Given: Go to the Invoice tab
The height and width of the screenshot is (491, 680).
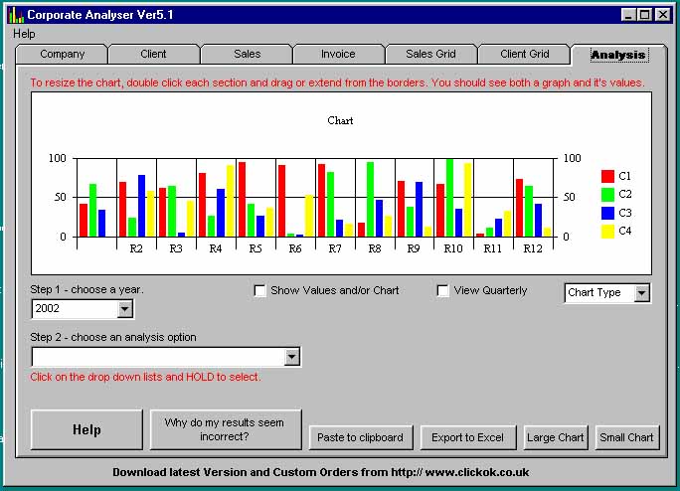Looking at the screenshot, I should click(338, 55).
